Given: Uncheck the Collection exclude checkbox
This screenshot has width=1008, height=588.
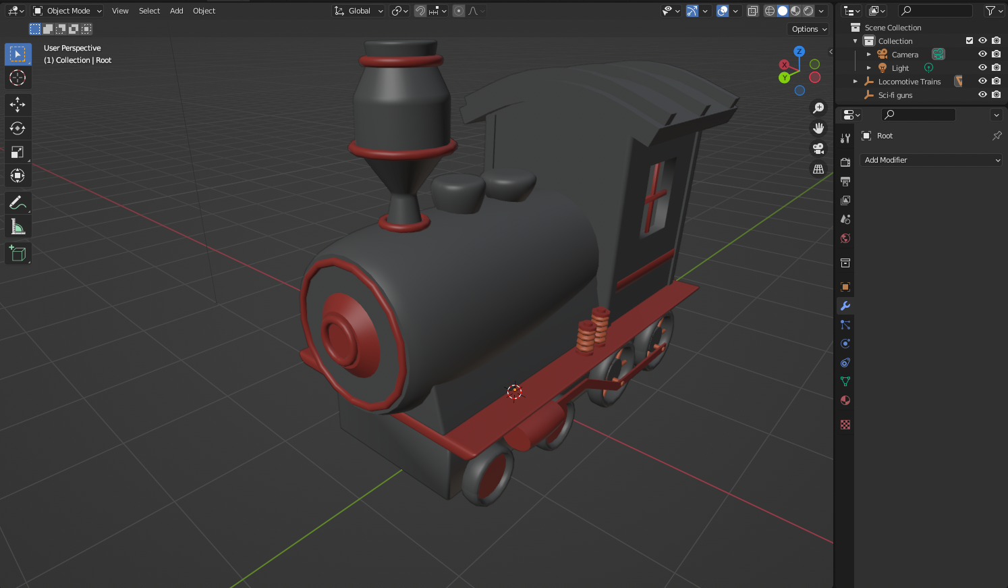Looking at the screenshot, I should click(970, 41).
